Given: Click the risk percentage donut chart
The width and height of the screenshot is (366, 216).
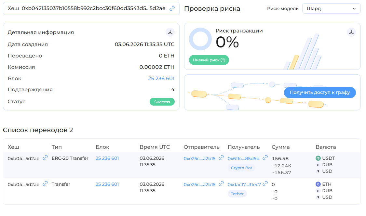Looking at the screenshot, I should coord(200,39).
